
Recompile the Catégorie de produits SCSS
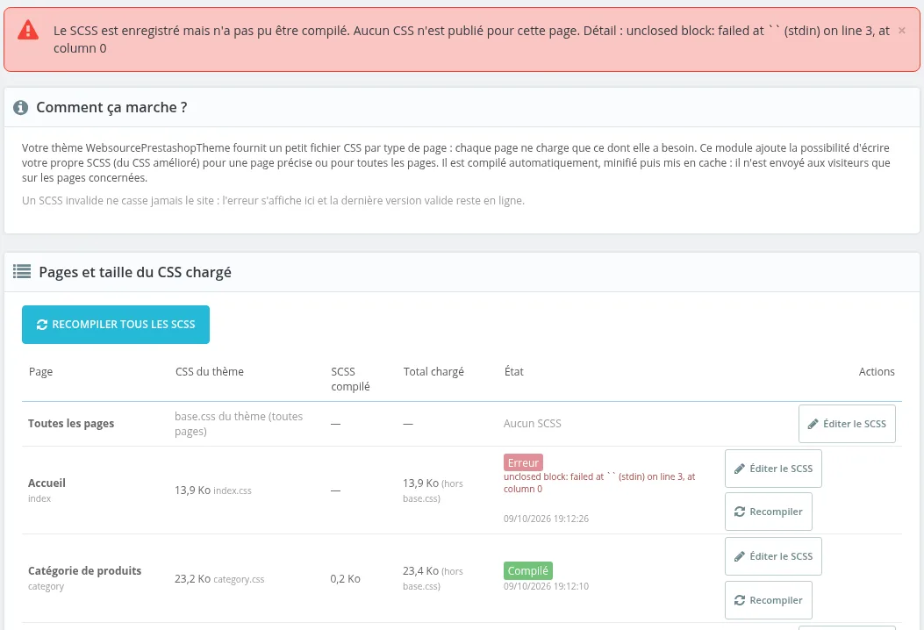pyautogui.click(x=769, y=600)
